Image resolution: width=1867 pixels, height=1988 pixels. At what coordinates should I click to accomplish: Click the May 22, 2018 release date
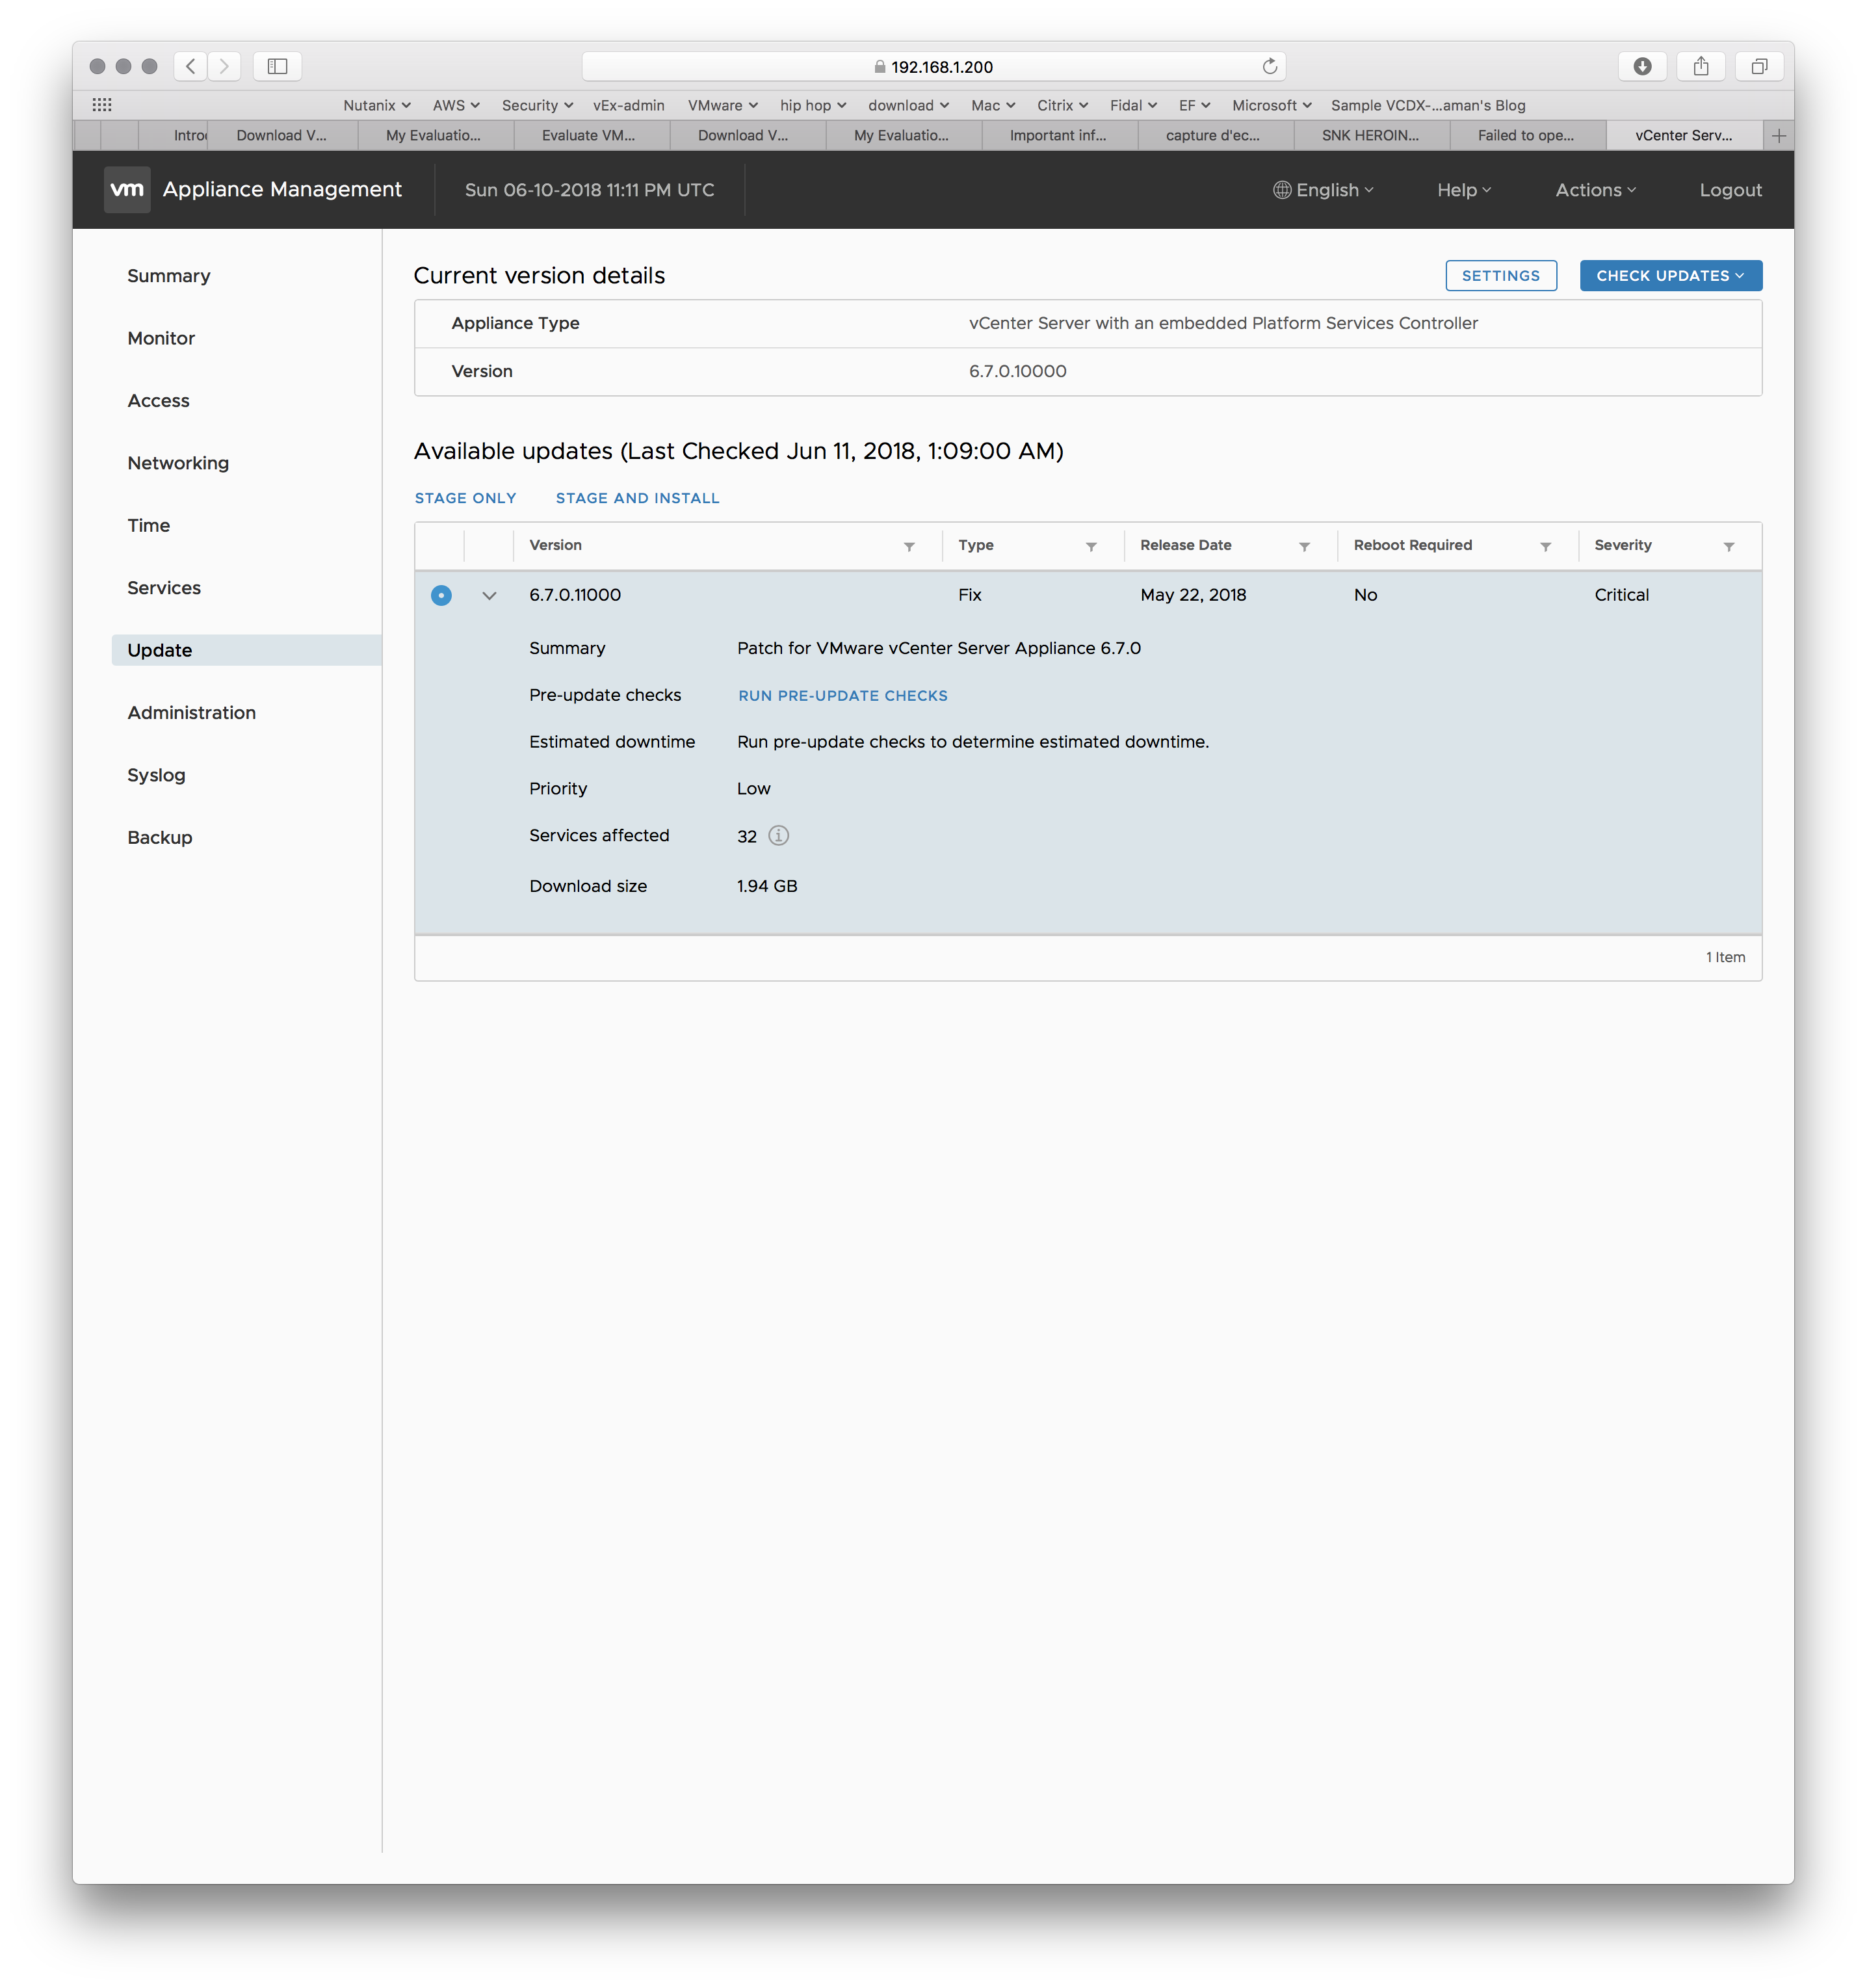[x=1193, y=595]
